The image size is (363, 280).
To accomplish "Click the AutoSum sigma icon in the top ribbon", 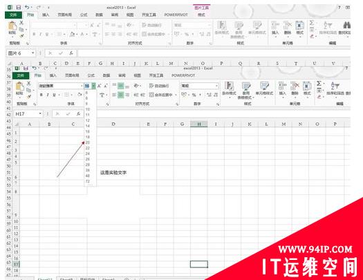I will [312, 23].
